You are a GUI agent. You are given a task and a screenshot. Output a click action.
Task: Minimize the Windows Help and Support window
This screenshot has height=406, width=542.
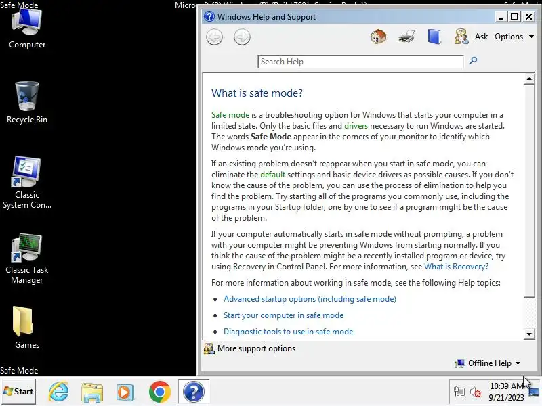(x=501, y=16)
